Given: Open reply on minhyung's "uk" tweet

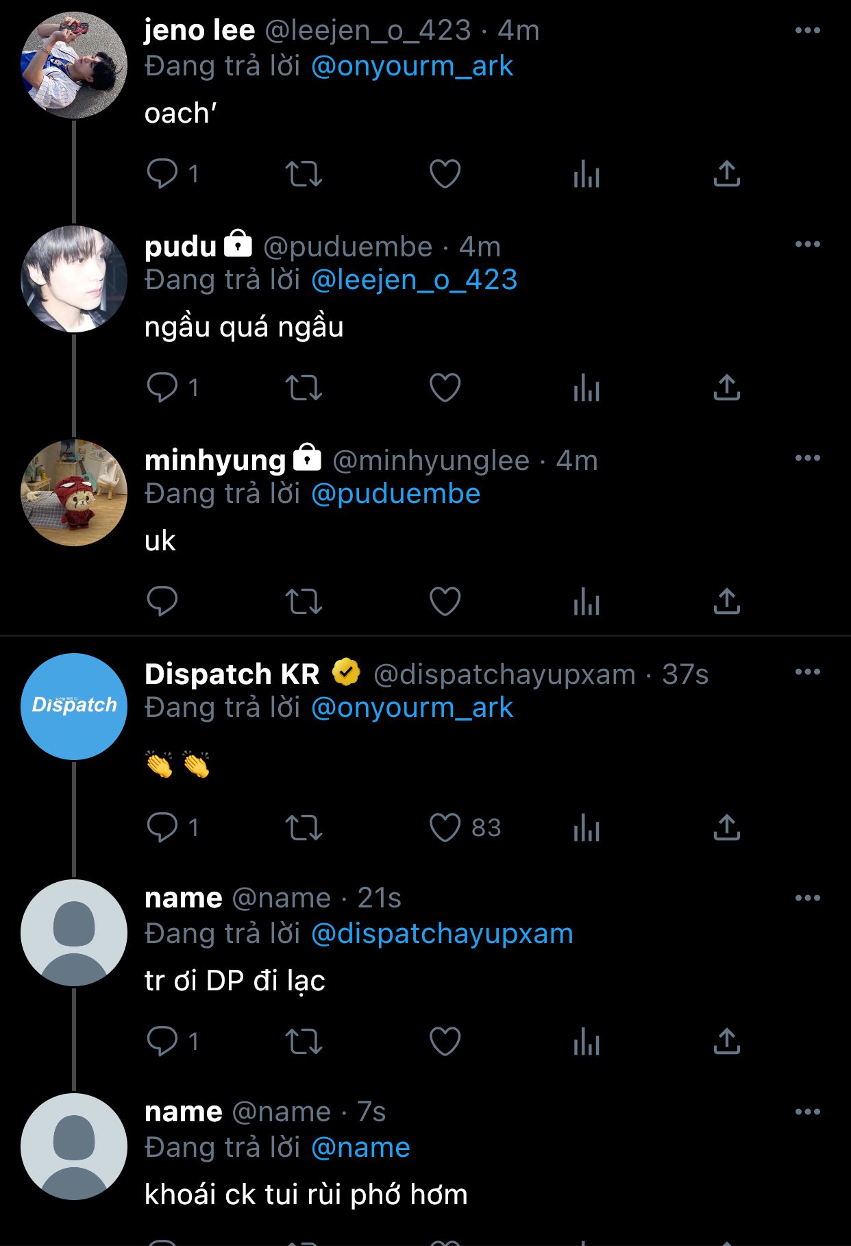Looking at the screenshot, I should (x=162, y=601).
